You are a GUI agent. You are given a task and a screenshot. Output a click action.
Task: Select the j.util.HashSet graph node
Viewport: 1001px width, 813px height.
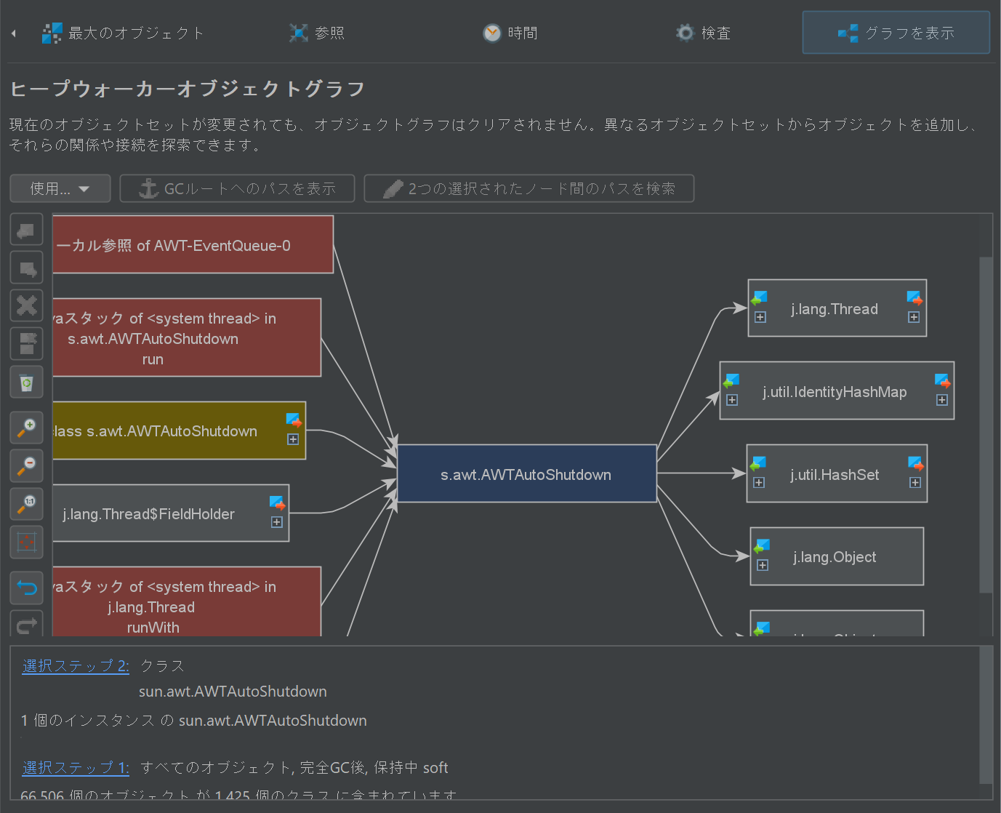[x=837, y=474]
